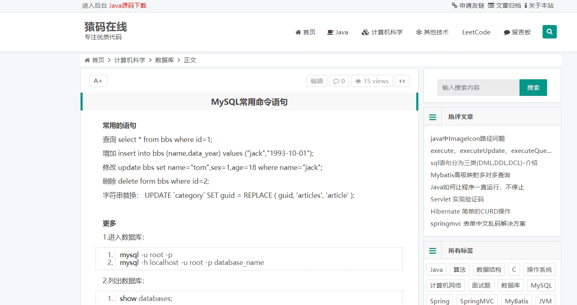Click the code line mysql -u root -p
Viewport: 577px width, 305px height.
[146, 255]
